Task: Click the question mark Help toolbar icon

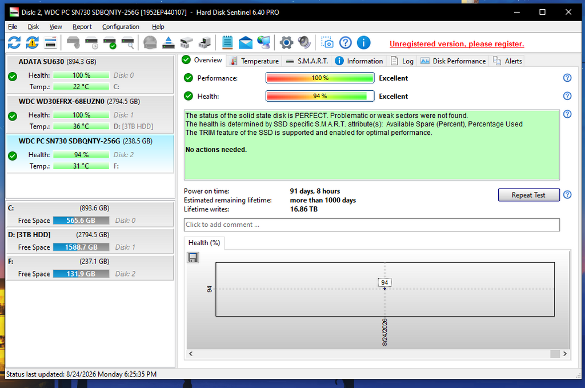Action: coord(346,42)
